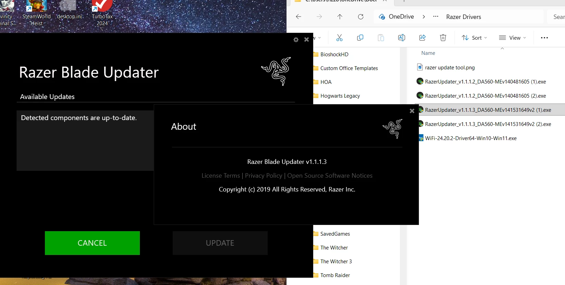Viewport: 565px width, 285px height.
Task: Show hidden breadcrumb path with ellipsis
Action: click(x=436, y=17)
